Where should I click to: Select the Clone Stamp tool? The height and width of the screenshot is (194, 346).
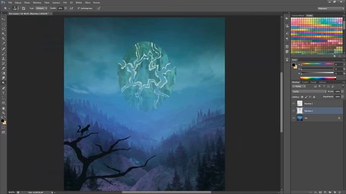[x=3, y=59]
